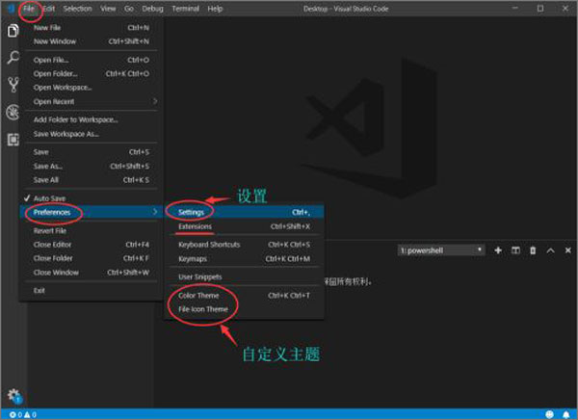Open the File menu
Screen dimensions: 578x420
click(x=29, y=9)
